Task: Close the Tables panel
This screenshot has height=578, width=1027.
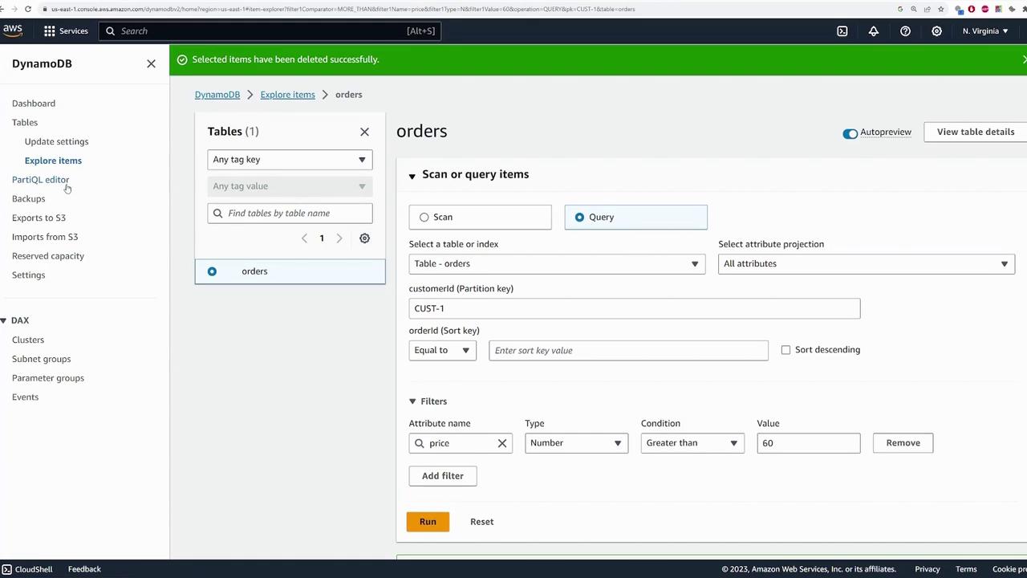Action: (x=364, y=132)
